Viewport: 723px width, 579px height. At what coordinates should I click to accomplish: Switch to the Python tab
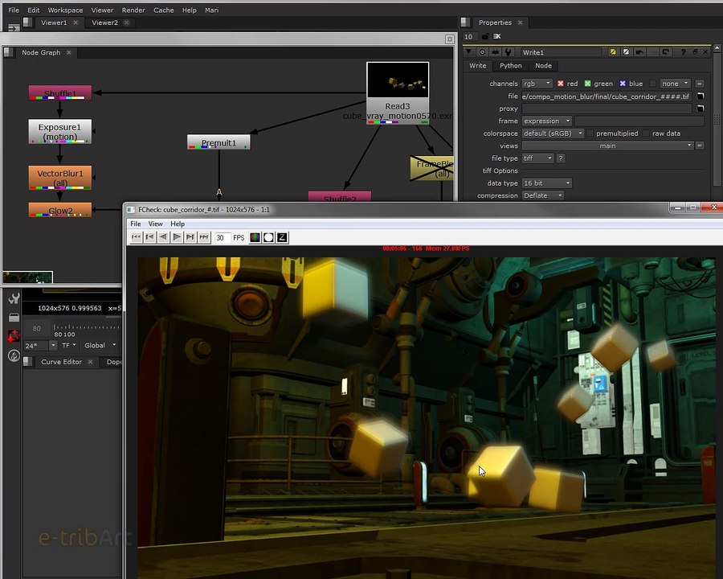tap(511, 66)
